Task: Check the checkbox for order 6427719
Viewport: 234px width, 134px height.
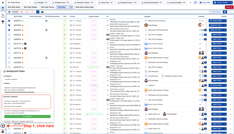Action: point(9,44)
